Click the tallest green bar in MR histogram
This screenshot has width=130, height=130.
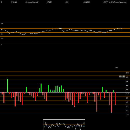coord(8,86)
